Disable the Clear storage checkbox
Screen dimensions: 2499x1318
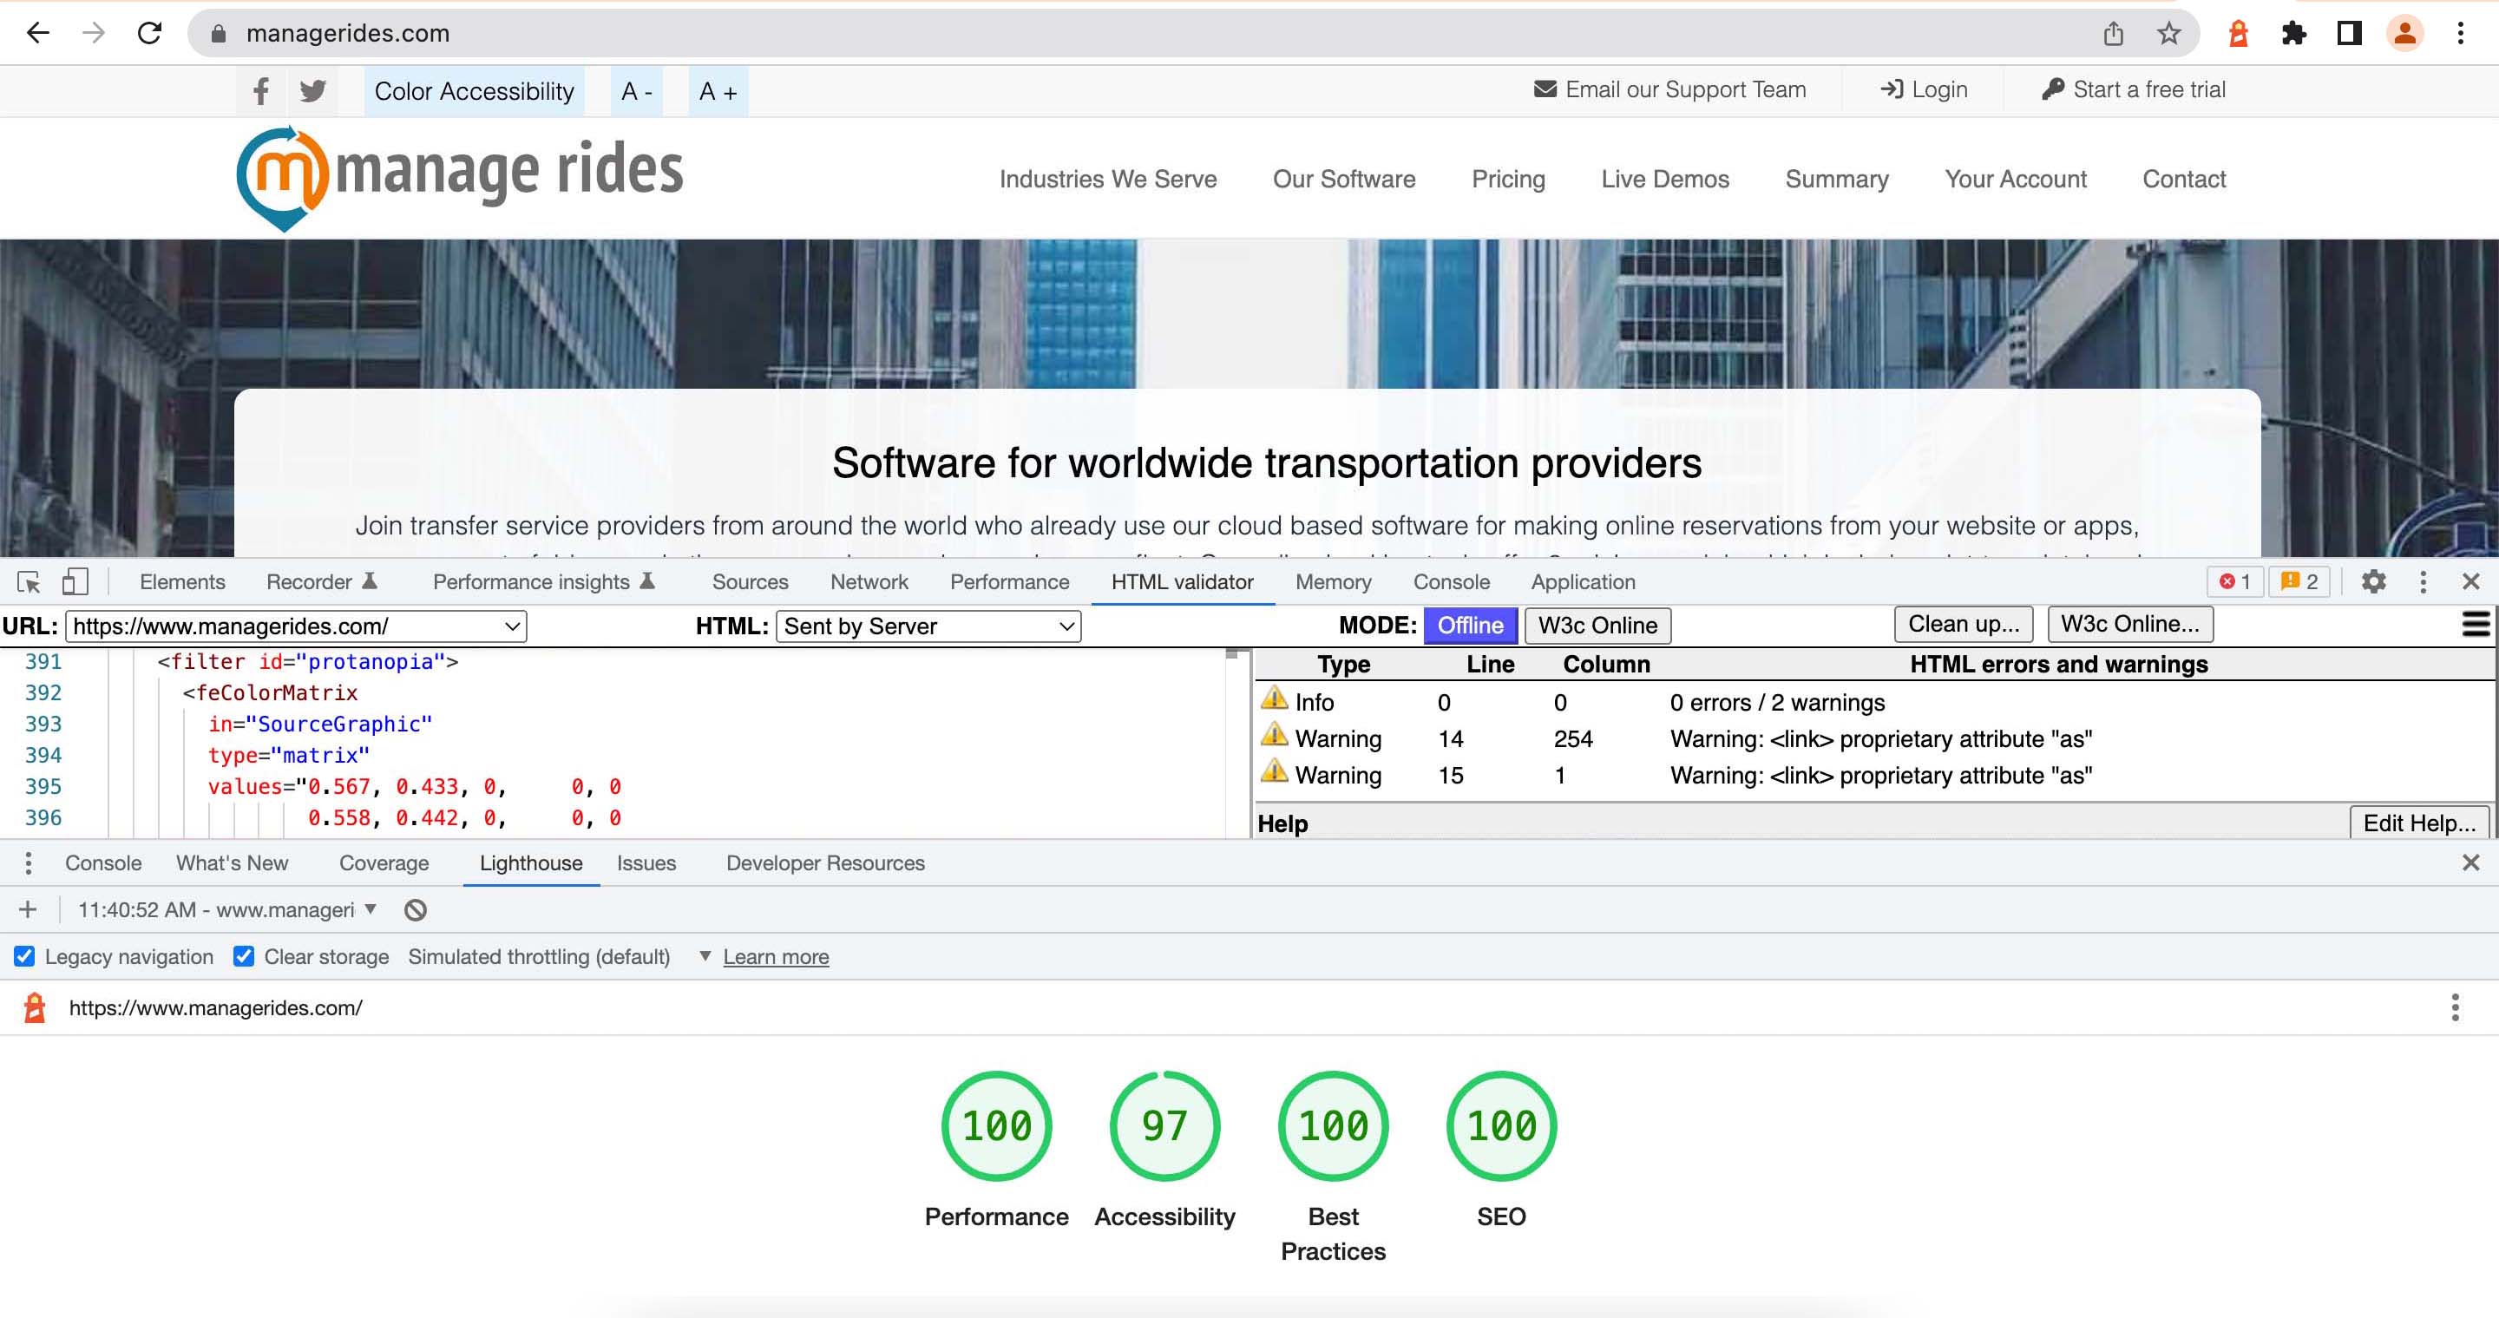coord(243,956)
